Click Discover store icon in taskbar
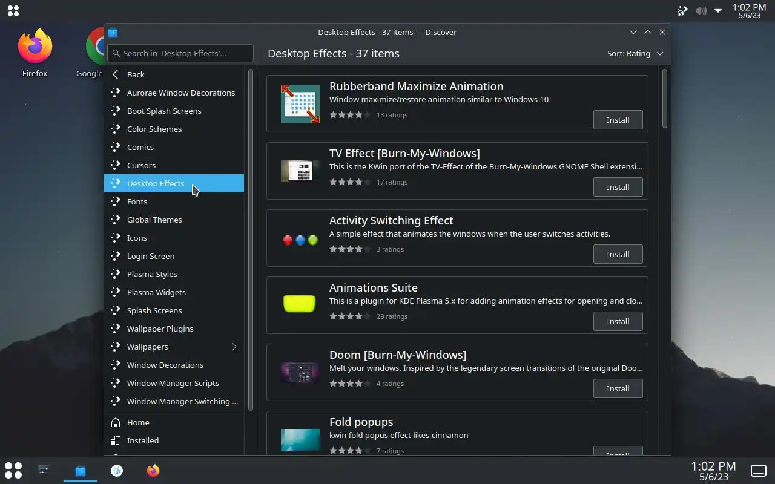This screenshot has width=775, height=484. point(81,470)
